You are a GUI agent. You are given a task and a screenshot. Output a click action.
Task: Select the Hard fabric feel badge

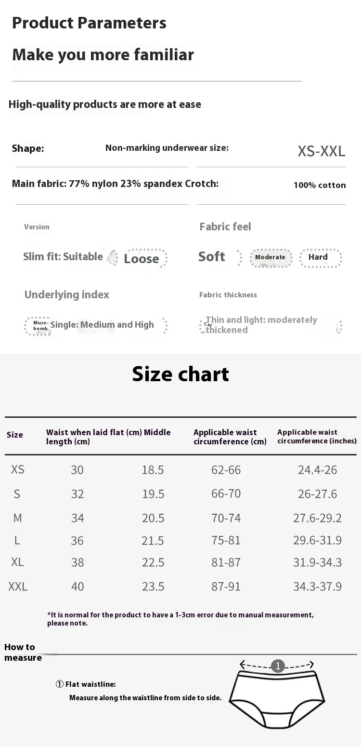[321, 257]
